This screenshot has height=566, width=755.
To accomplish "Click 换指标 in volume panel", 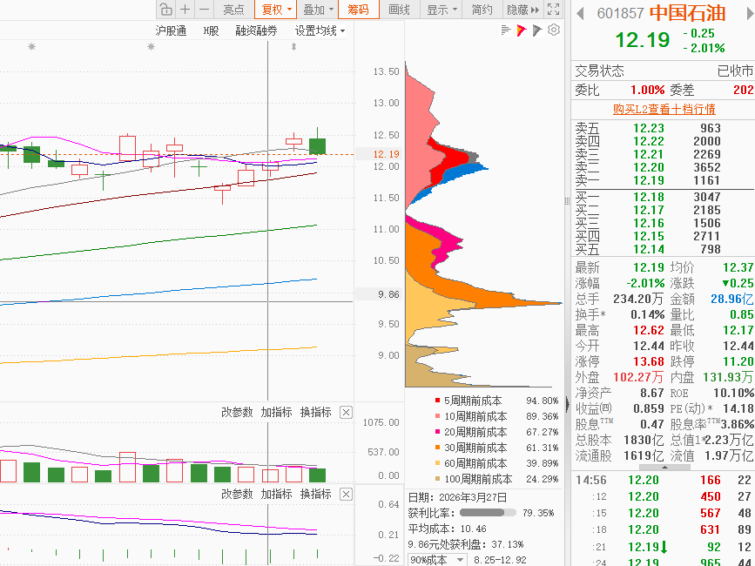I will point(316,413).
